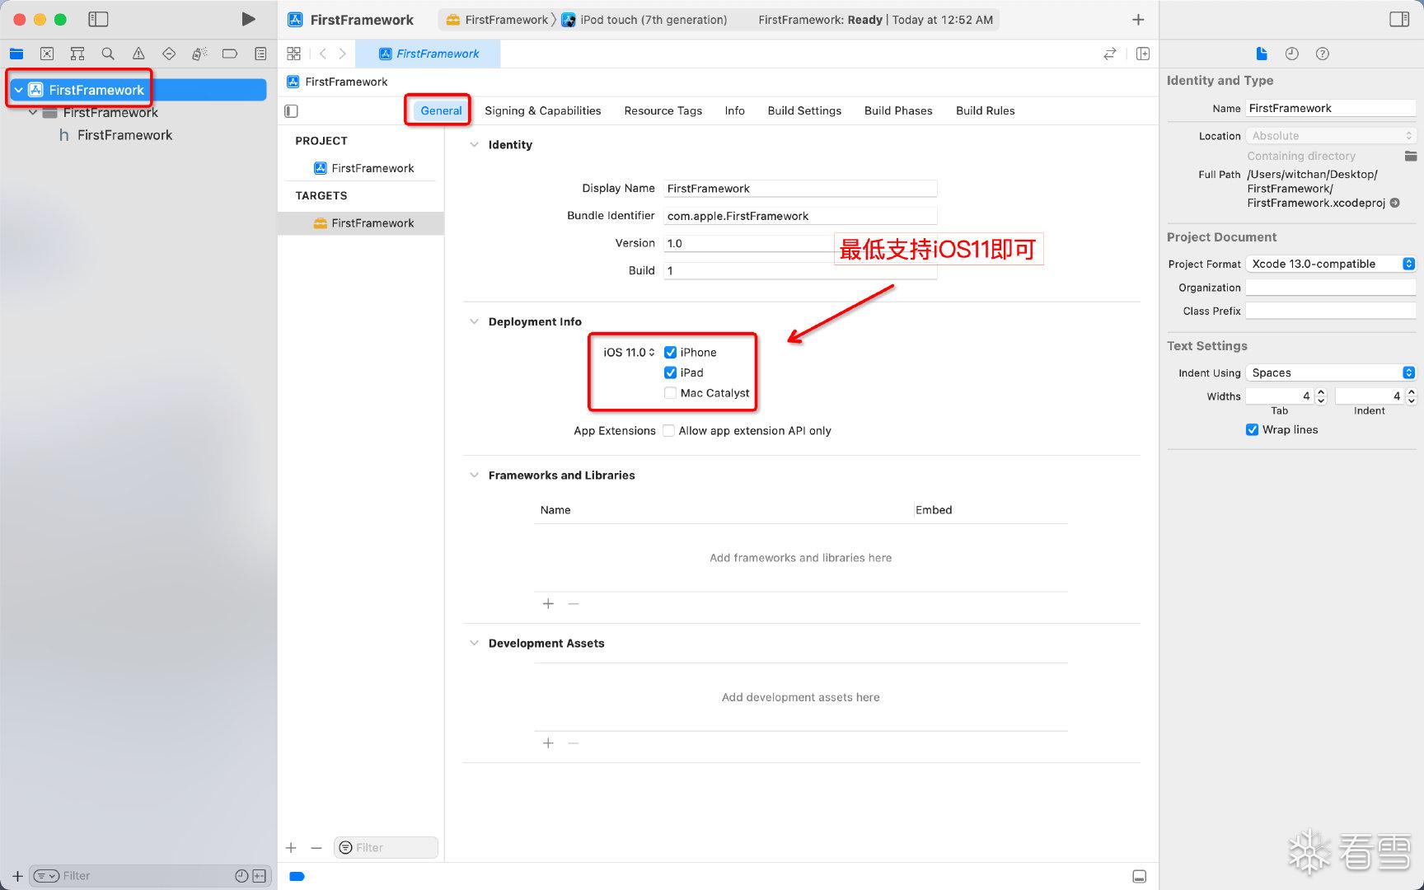The image size is (1424, 890).
Task: Select the FirstFramework scheme in toolbar
Action: 497,20
